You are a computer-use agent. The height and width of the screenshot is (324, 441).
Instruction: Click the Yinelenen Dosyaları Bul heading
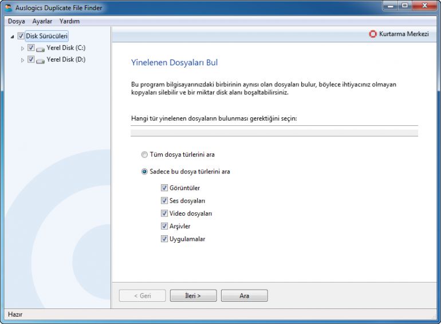pos(174,62)
